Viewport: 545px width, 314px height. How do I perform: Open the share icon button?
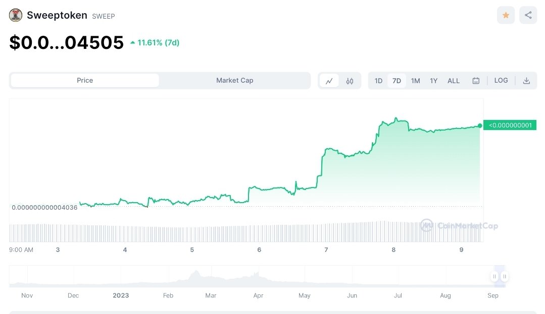coord(528,15)
